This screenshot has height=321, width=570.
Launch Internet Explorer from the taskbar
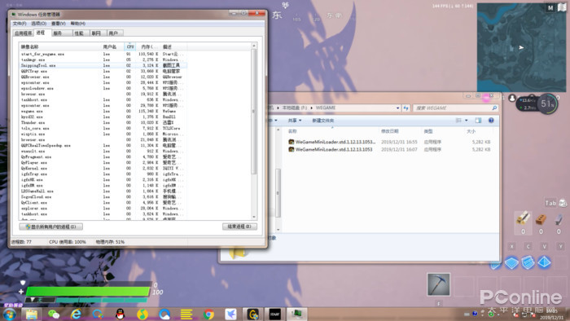[76, 314]
